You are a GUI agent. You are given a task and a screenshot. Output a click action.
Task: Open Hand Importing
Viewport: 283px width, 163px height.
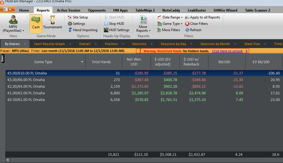pos(83,30)
